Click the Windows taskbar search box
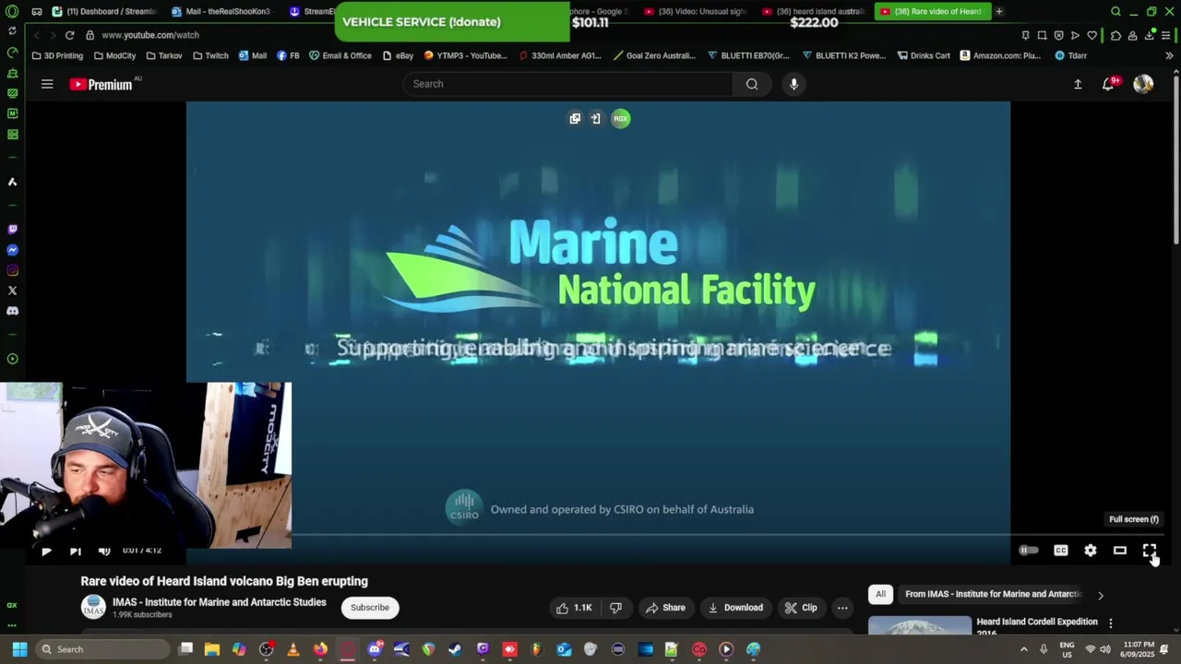This screenshot has height=664, width=1181. click(101, 649)
